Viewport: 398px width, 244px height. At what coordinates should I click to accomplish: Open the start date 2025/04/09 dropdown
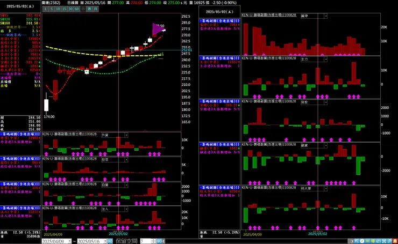pos(69,241)
